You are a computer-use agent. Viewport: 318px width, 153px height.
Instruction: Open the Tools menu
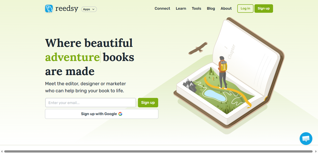197,8
